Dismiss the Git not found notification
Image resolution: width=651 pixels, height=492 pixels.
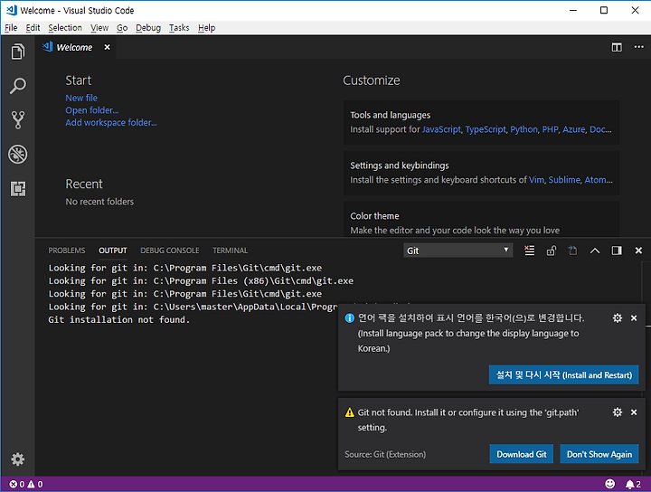tap(634, 412)
